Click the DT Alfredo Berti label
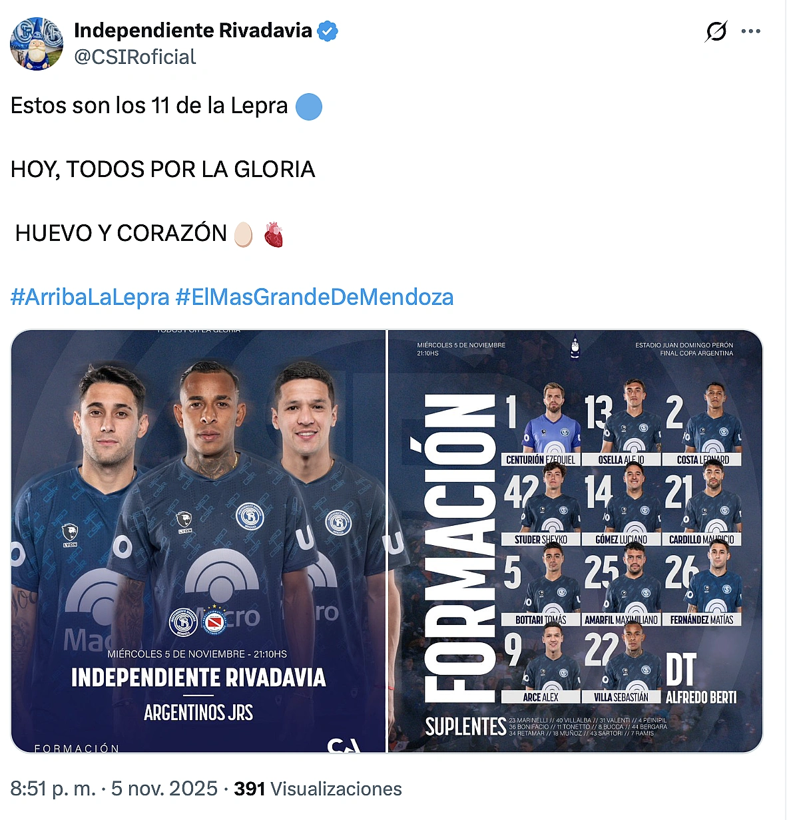The height and width of the screenshot is (820, 787). click(x=701, y=678)
